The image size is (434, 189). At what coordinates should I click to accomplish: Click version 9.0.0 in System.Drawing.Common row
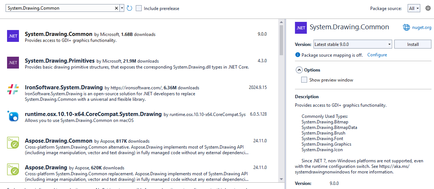coord(262,34)
